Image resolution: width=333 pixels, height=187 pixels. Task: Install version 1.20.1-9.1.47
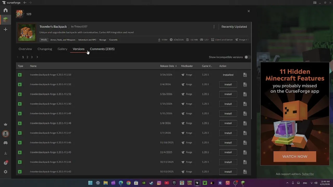click(x=228, y=133)
